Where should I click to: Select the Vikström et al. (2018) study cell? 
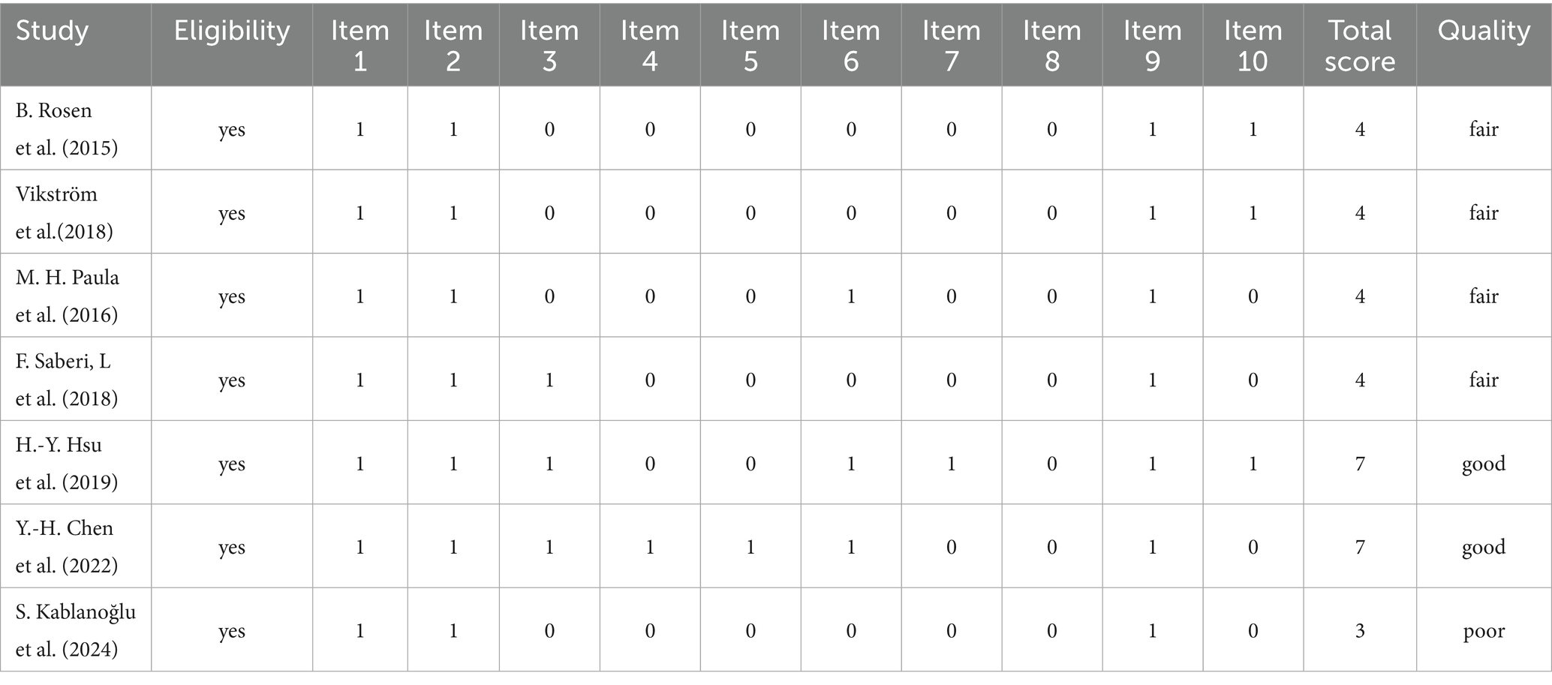(x=65, y=212)
